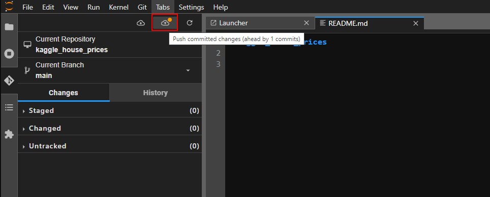Open the Extension Manager puzzle icon

click(9, 134)
